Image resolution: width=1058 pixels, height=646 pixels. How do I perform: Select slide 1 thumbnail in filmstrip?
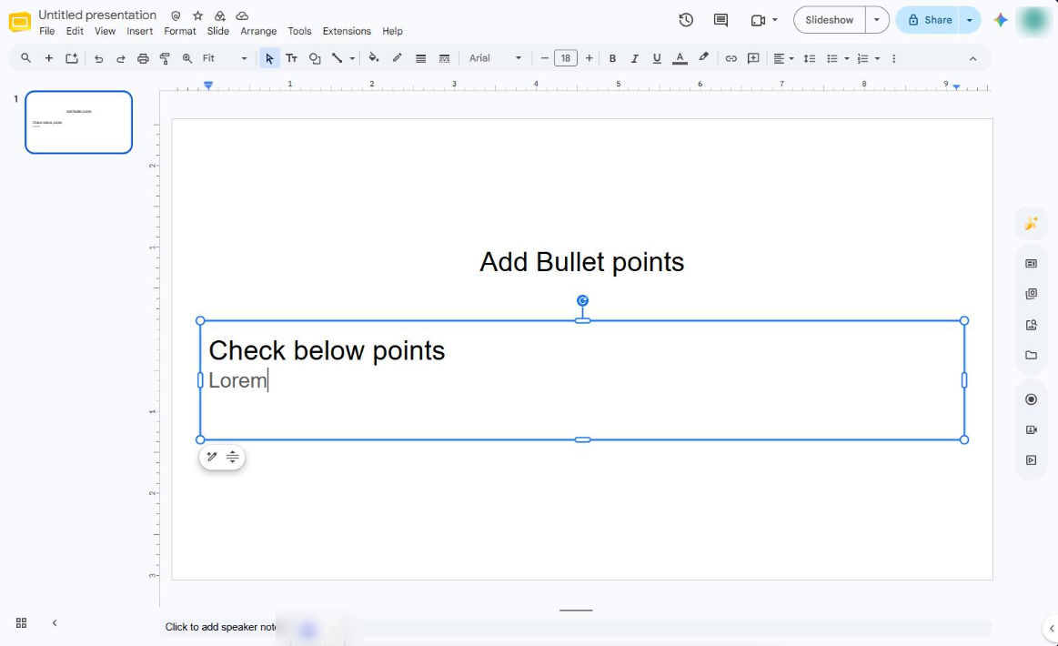pyautogui.click(x=78, y=122)
